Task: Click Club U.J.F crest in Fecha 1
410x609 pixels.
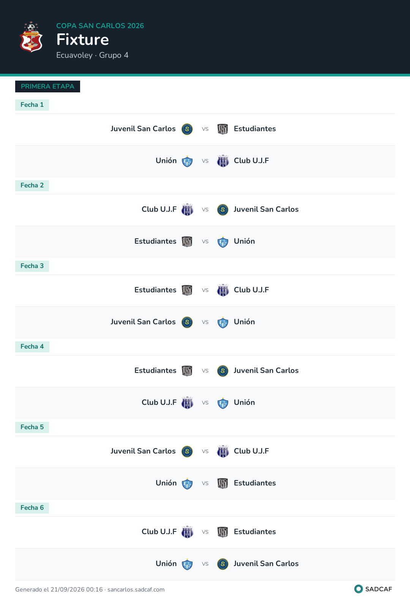Action: (223, 161)
